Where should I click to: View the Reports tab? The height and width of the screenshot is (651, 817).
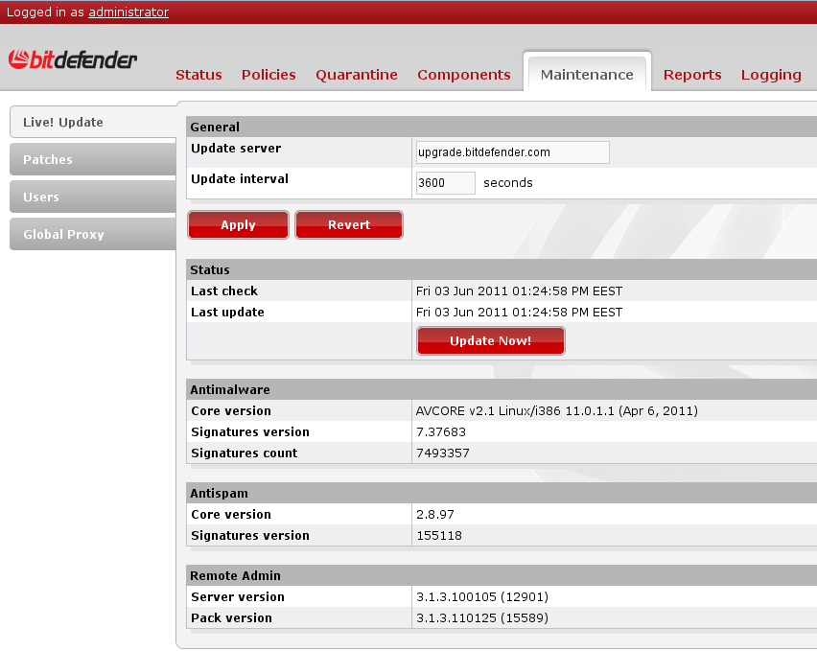click(x=692, y=75)
